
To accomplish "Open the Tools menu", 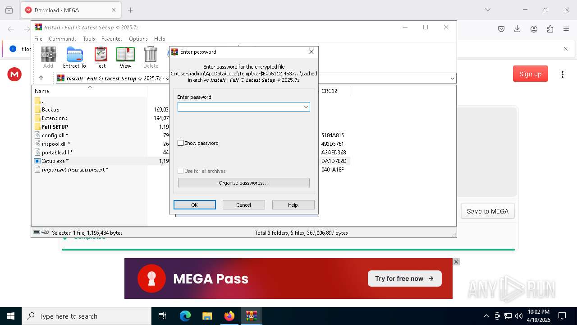I will tap(89, 39).
